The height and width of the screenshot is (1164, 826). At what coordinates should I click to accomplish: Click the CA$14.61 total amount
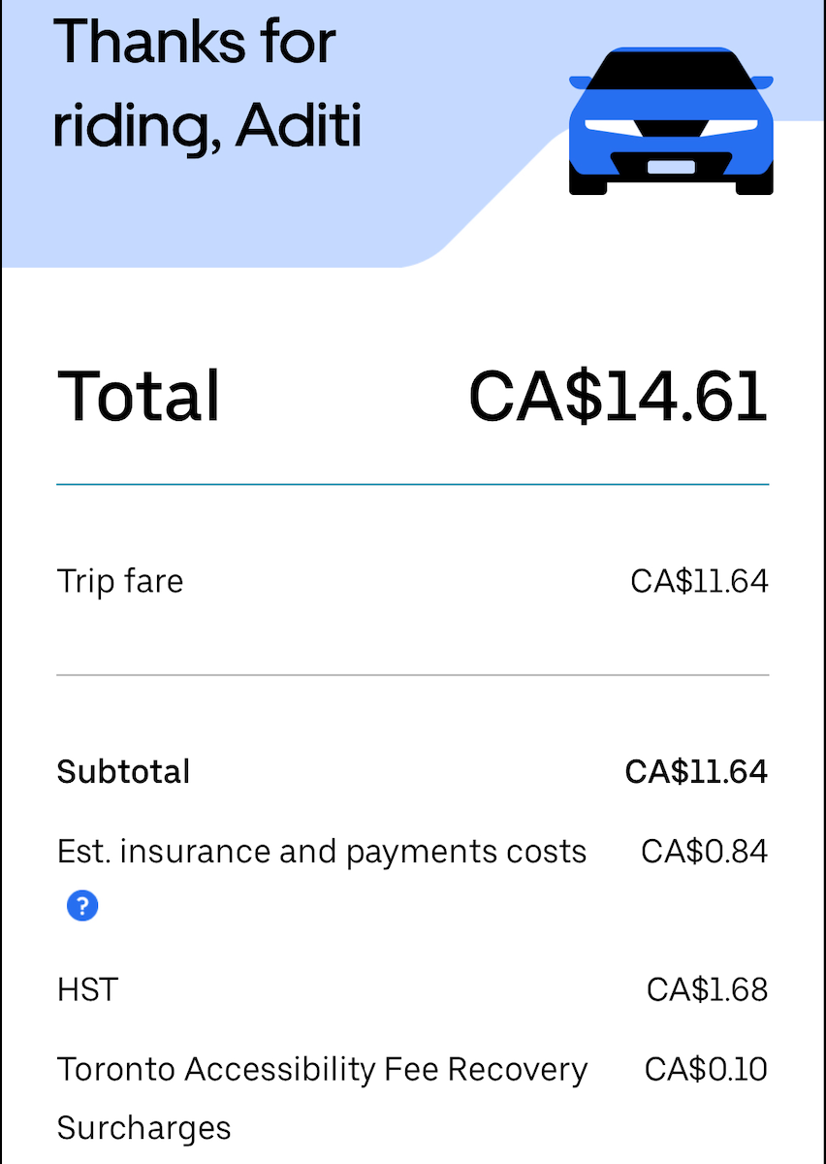618,396
